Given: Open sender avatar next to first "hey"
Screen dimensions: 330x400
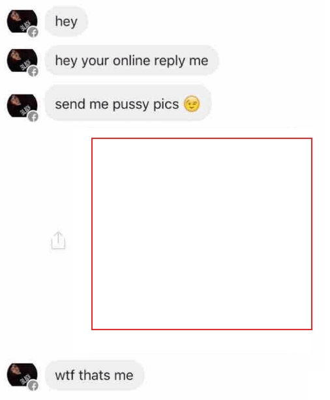Looking at the screenshot, I should click(22, 22).
